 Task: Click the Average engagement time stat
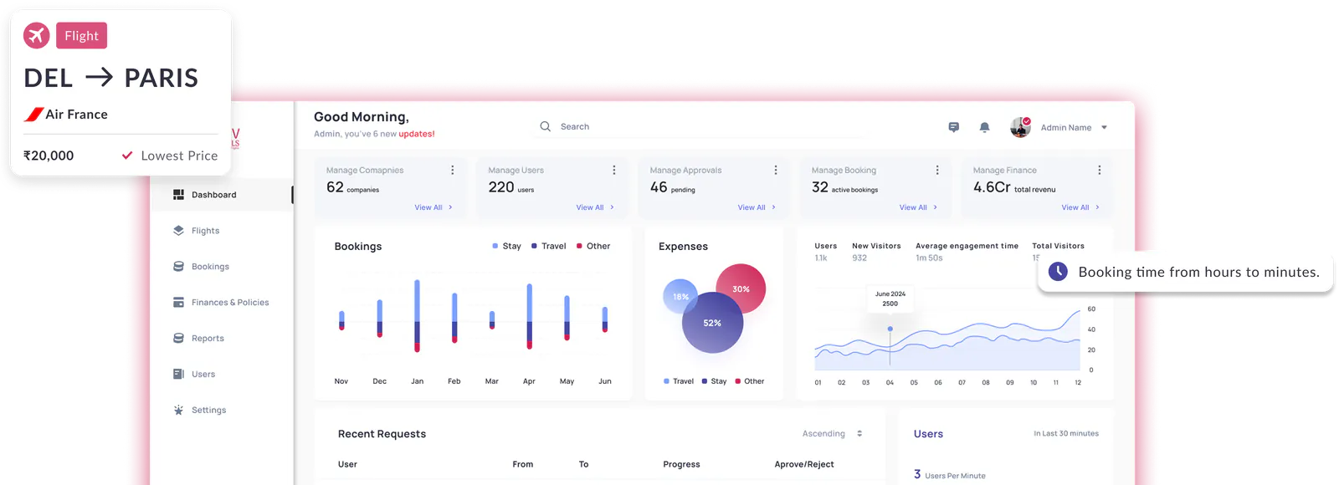[x=967, y=246]
